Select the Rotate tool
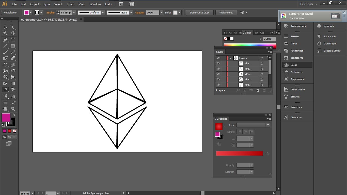The height and width of the screenshot is (195, 347). pos(5,65)
